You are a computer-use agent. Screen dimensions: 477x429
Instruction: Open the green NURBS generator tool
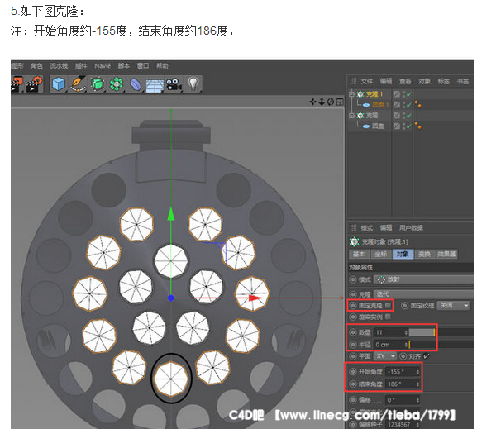[98, 83]
